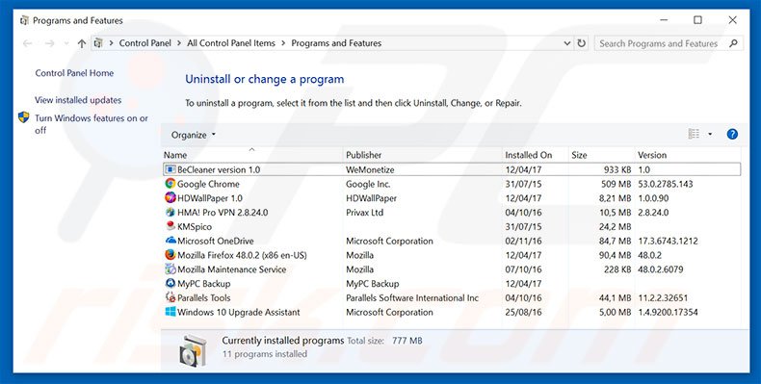761x384 pixels.
Task: Navigate to Control Panel breadcrumb
Action: [145, 43]
